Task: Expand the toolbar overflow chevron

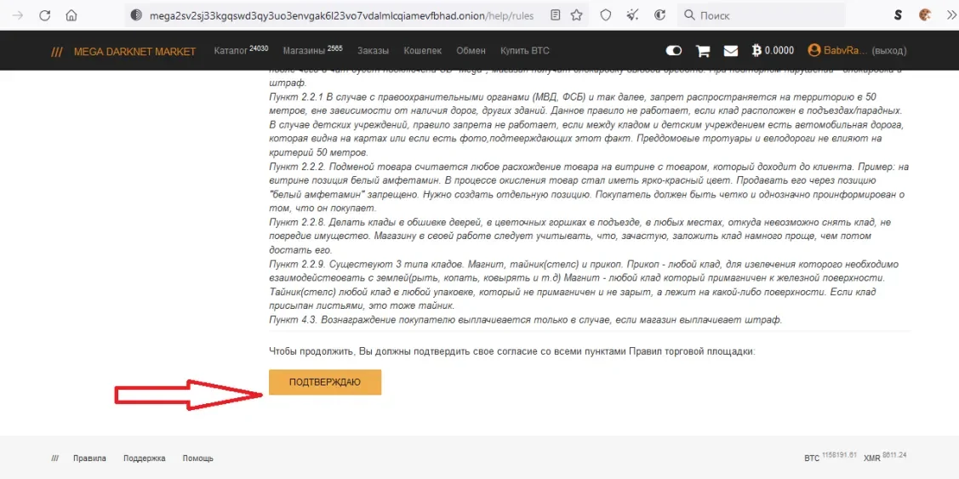Action: [x=950, y=15]
